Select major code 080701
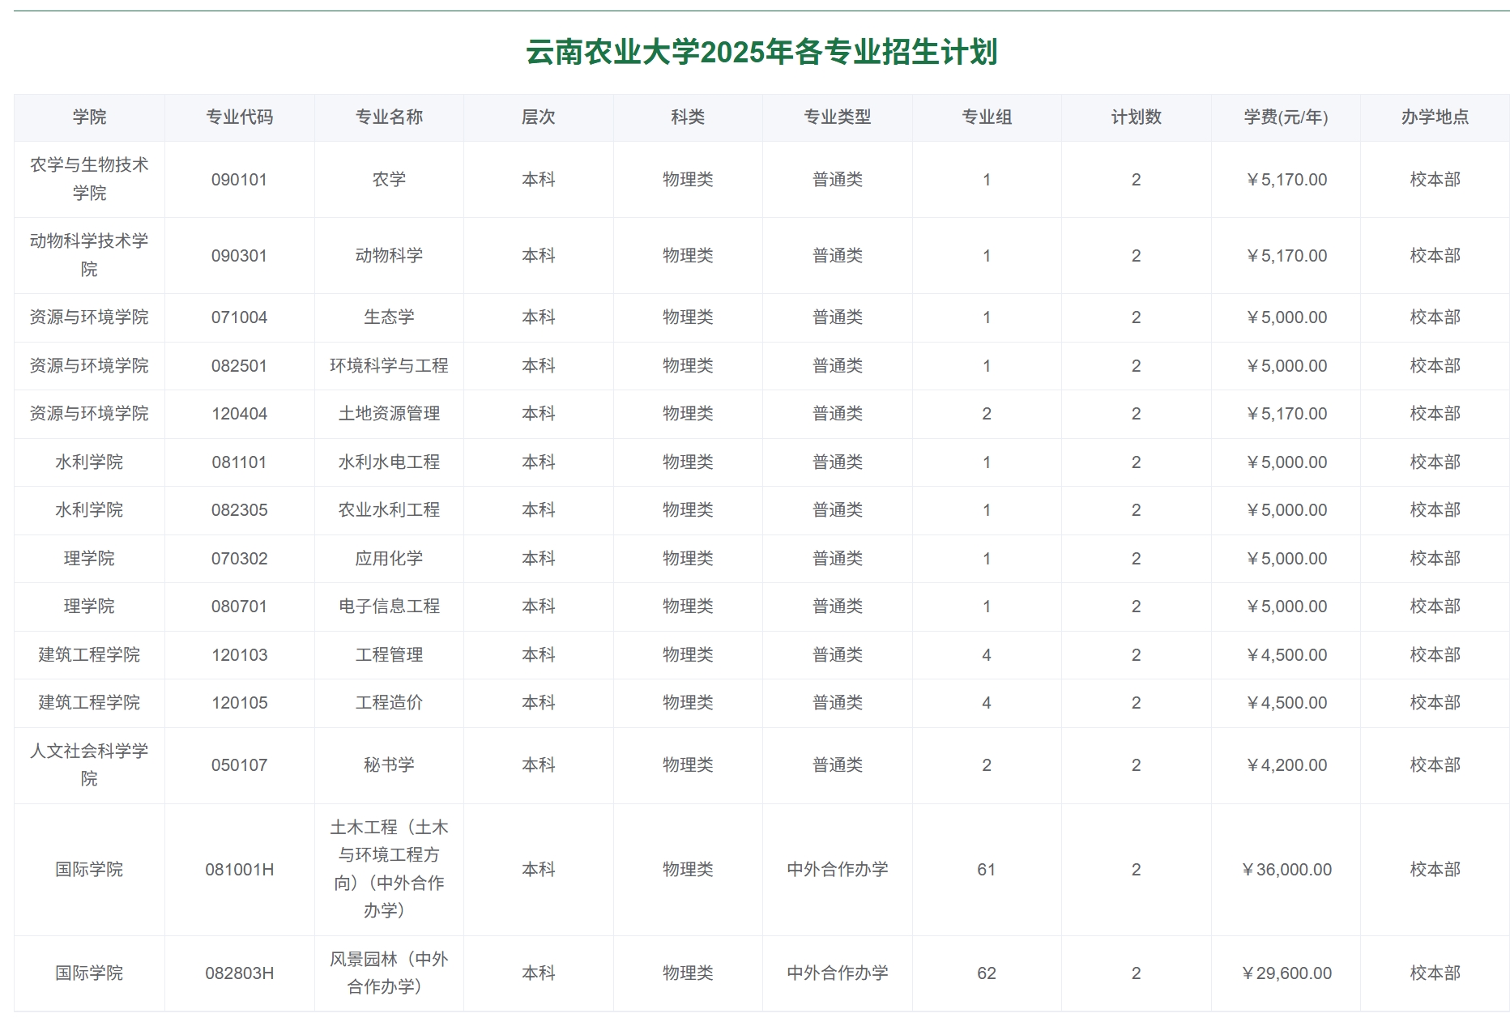This screenshot has width=1510, height=1022. [240, 607]
